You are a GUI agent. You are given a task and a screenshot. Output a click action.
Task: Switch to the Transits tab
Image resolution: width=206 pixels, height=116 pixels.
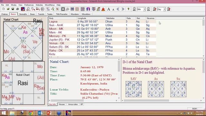coord(41,14)
